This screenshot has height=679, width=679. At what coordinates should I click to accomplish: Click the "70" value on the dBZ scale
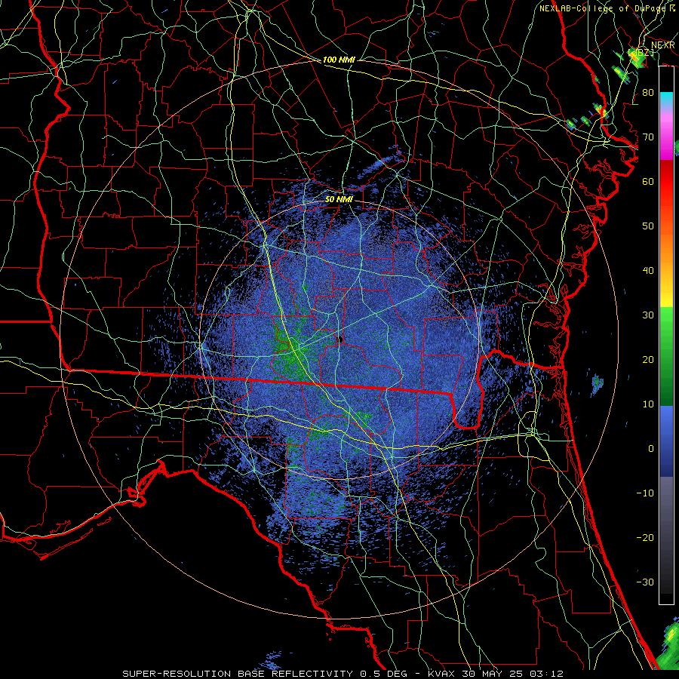[x=648, y=137]
